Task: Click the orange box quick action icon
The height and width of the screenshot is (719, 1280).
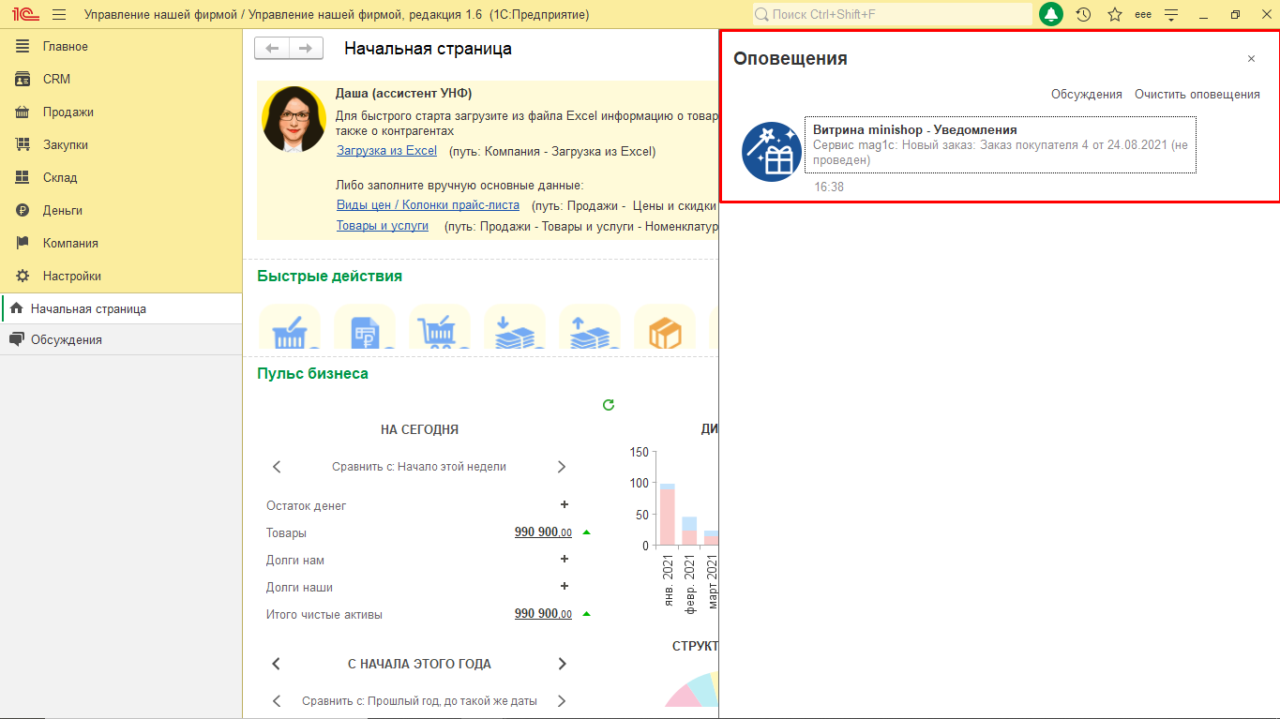Action: coord(664,330)
